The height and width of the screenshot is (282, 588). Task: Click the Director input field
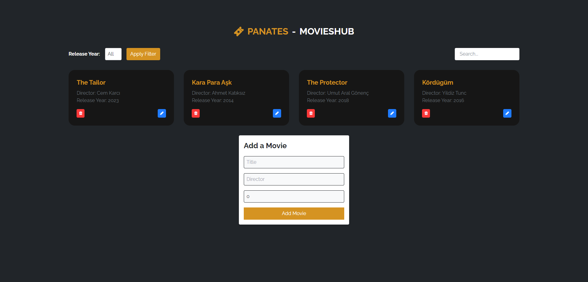pyautogui.click(x=294, y=179)
